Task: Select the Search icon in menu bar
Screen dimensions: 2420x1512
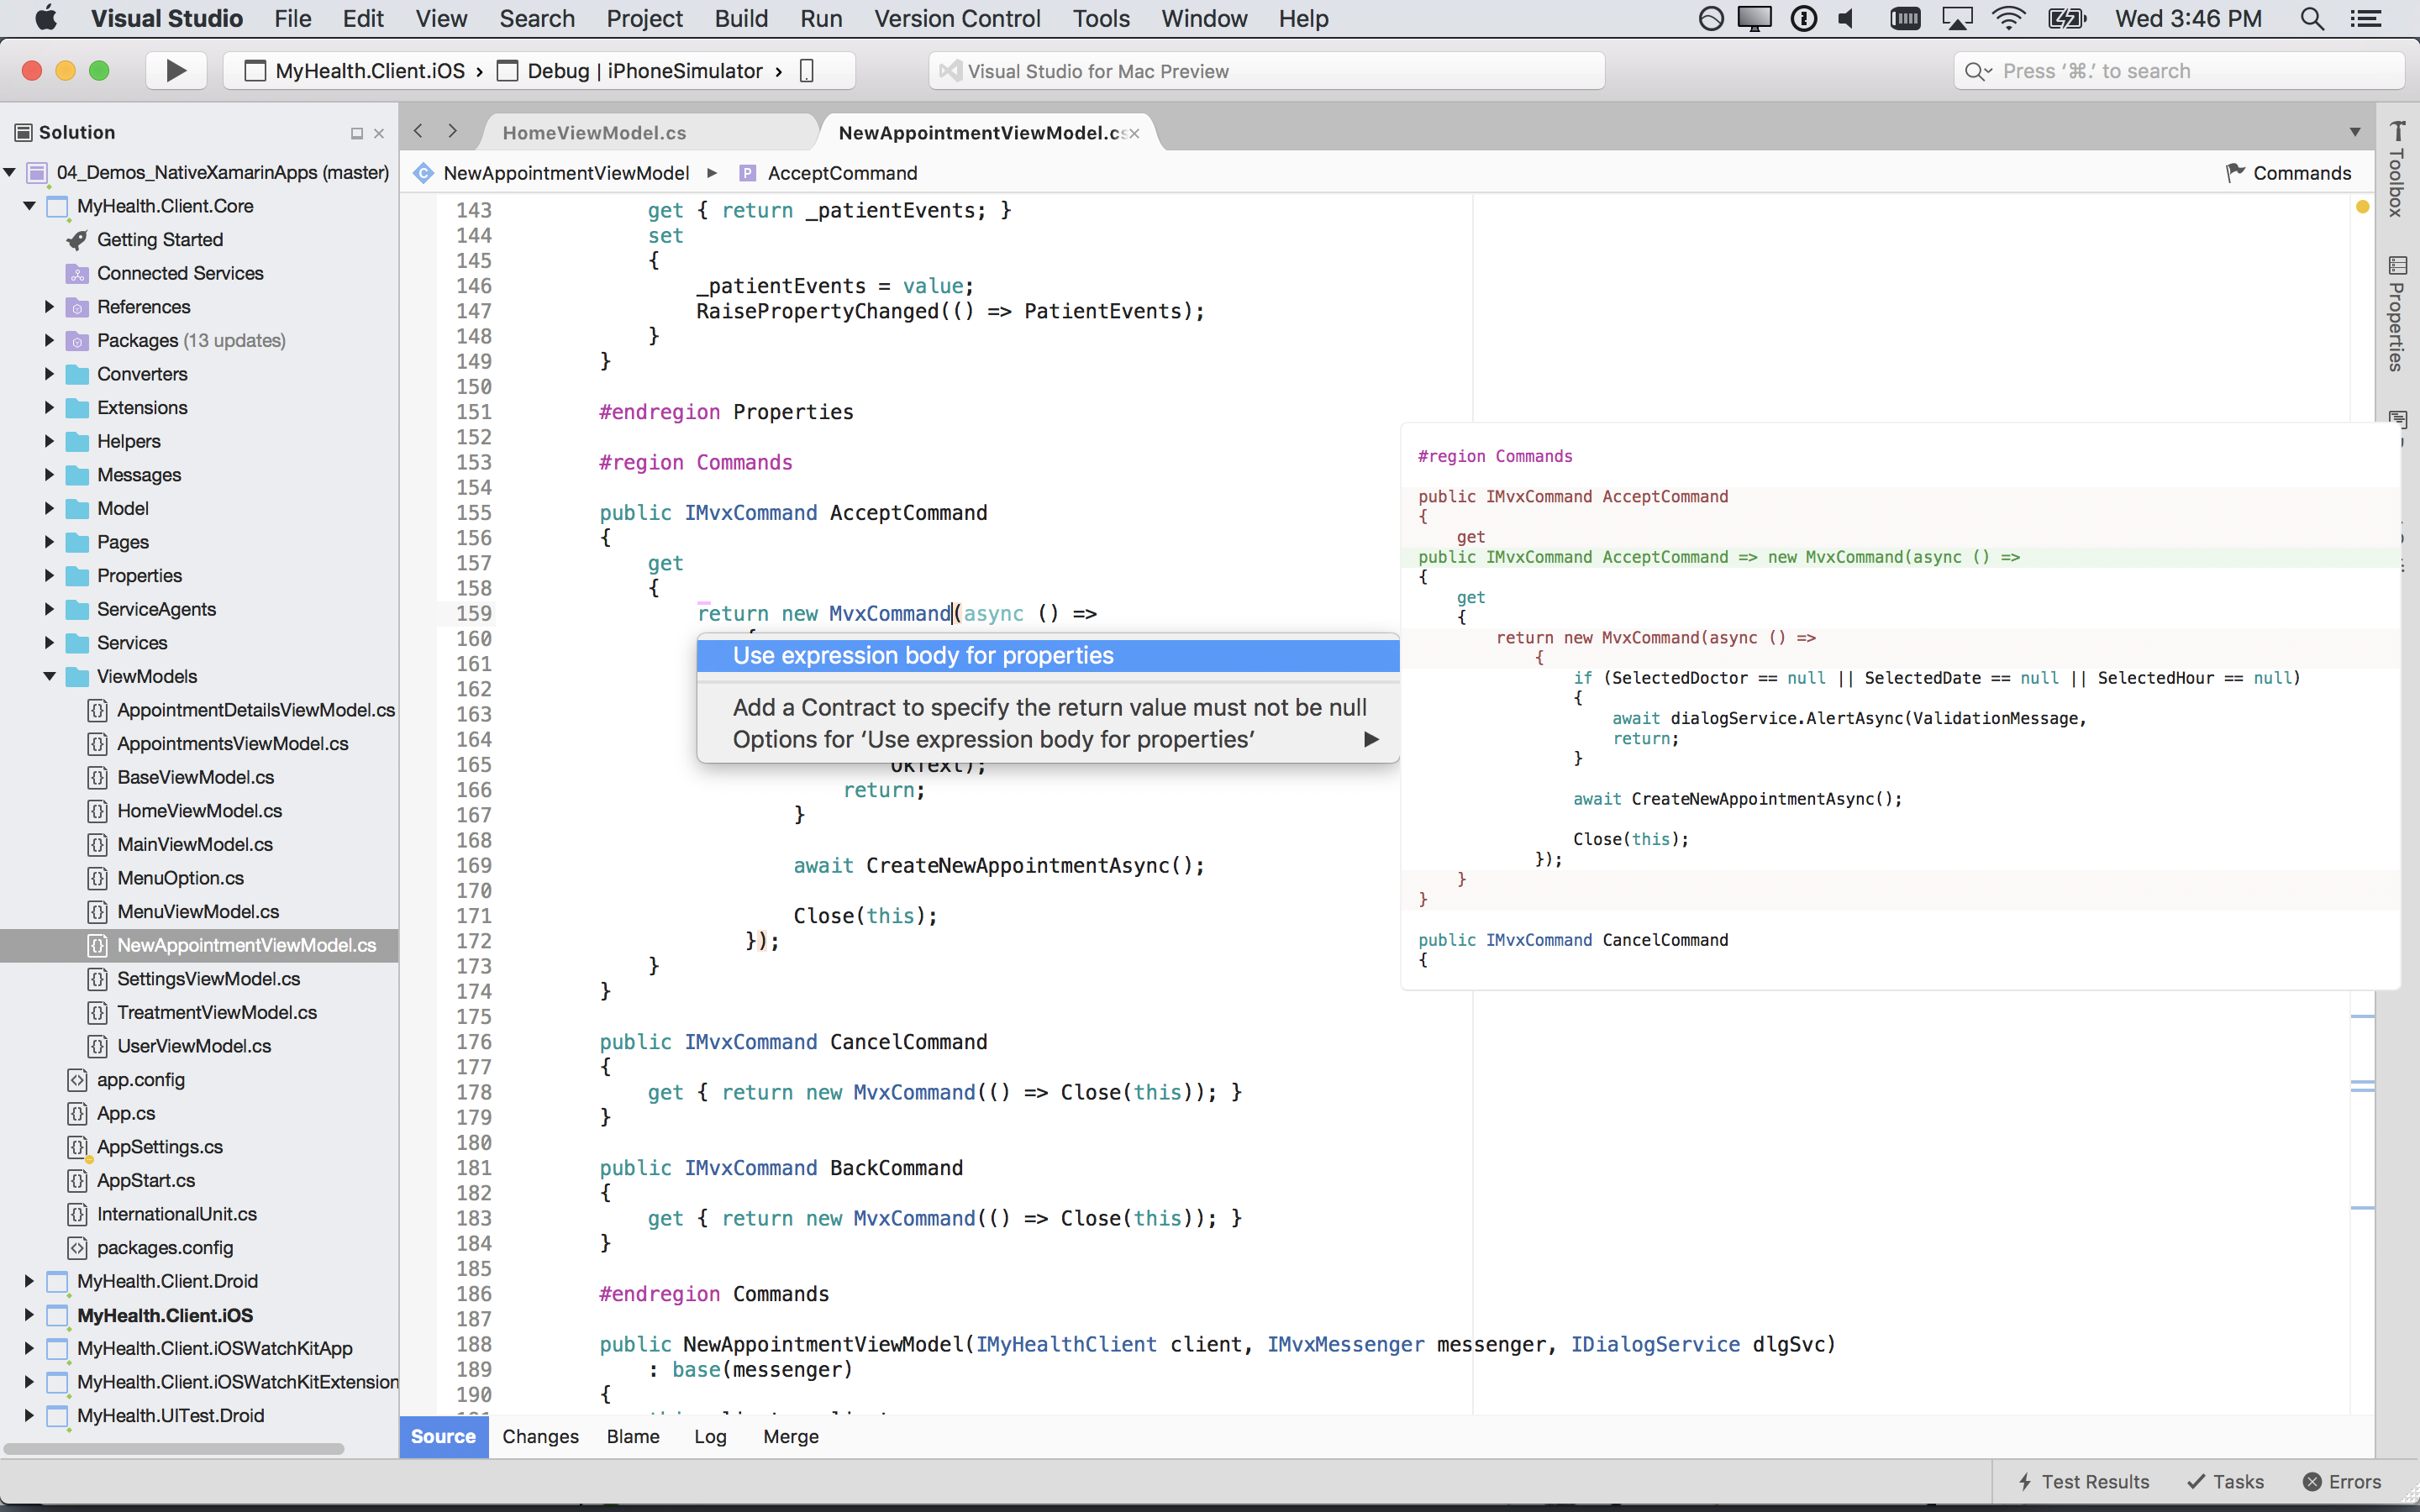Action: click(x=2310, y=19)
